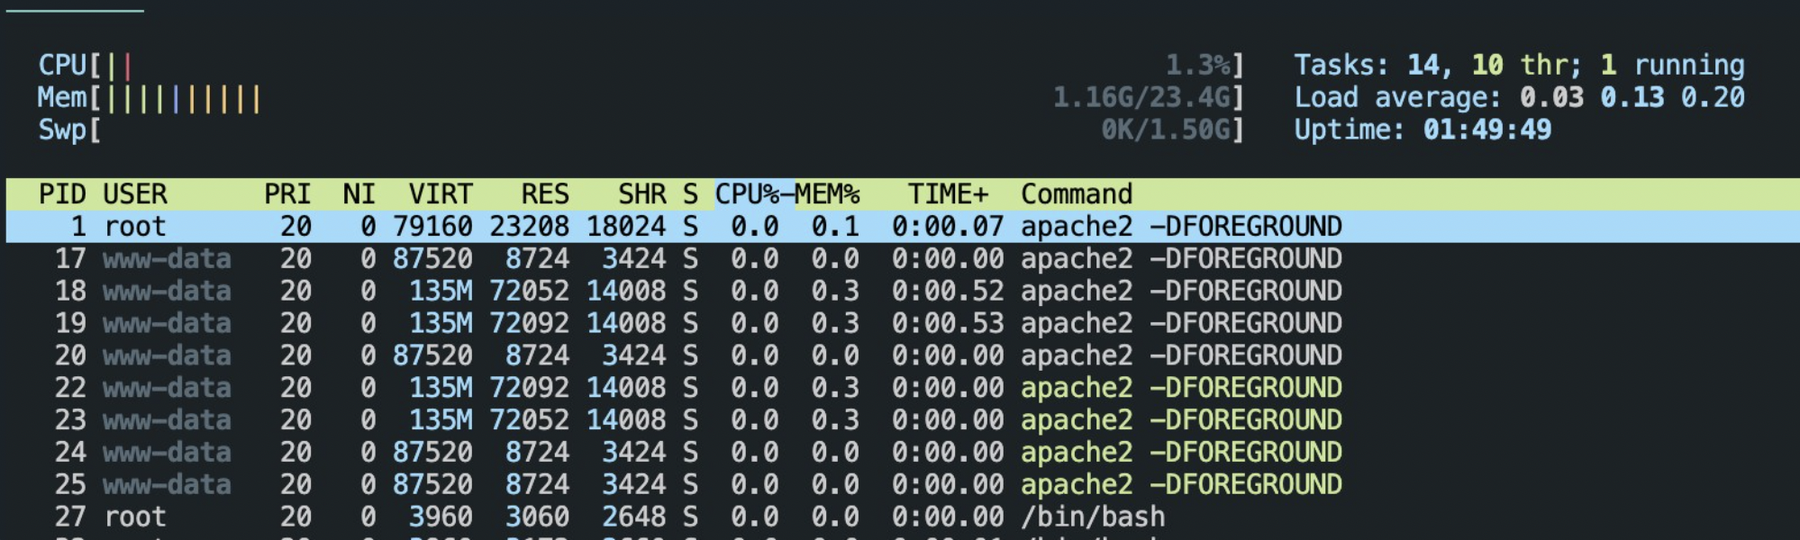Click the Swp usage meter bar
1800x540 pixels.
pyautogui.click(x=641, y=130)
